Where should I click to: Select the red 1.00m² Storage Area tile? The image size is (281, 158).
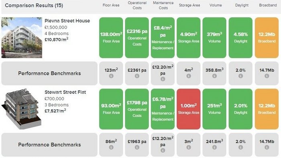coord(189,109)
